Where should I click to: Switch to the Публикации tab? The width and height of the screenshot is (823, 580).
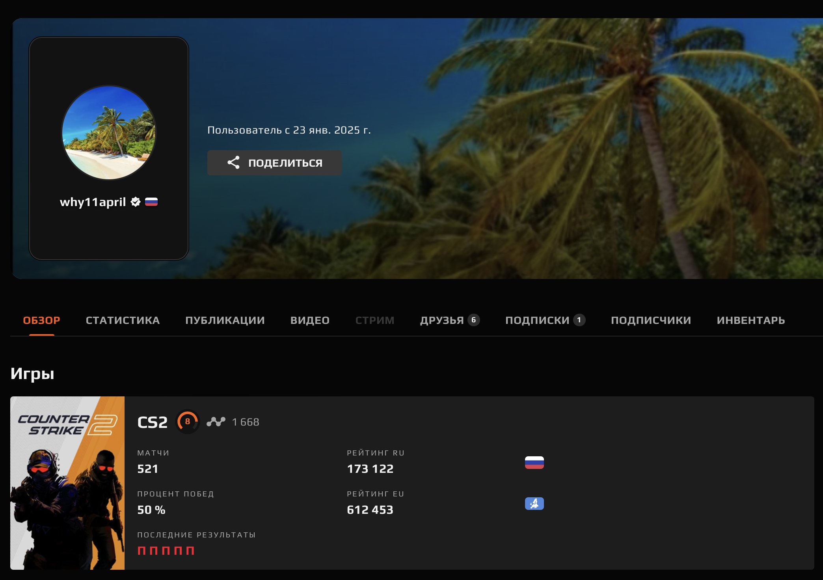(x=225, y=320)
